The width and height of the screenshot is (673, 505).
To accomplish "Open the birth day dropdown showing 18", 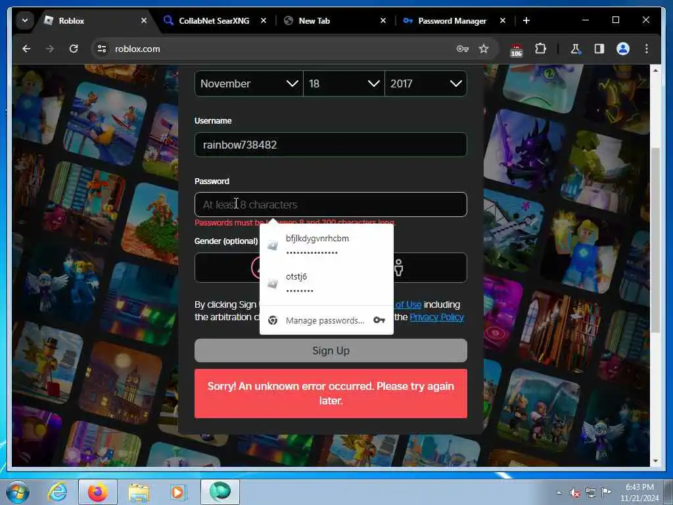I will (344, 84).
